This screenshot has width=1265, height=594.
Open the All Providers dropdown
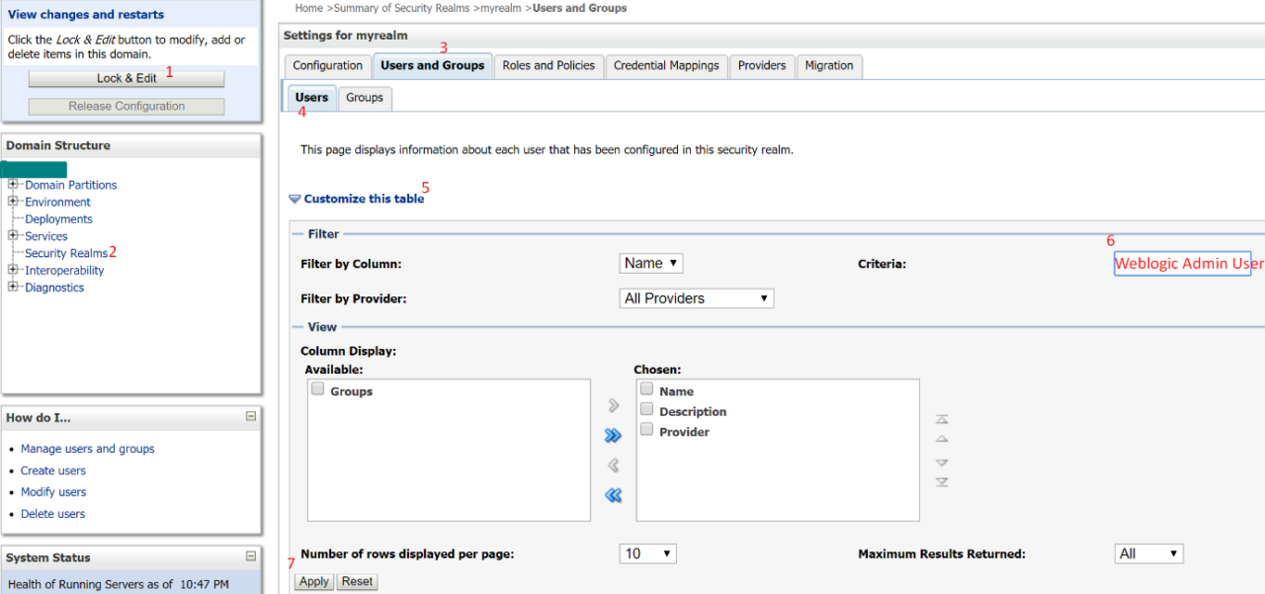(x=696, y=298)
